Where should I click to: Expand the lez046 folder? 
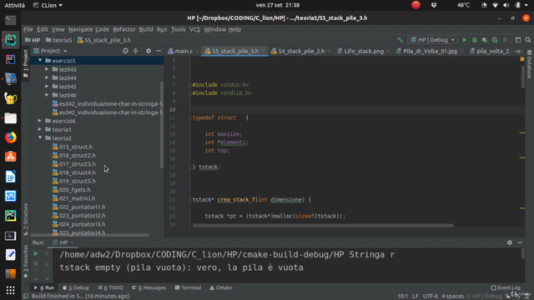[47, 95]
